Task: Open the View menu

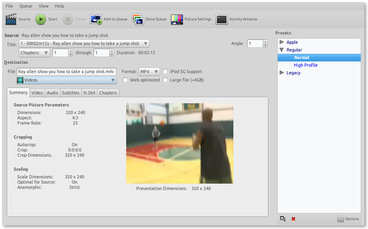Action: coord(44,6)
